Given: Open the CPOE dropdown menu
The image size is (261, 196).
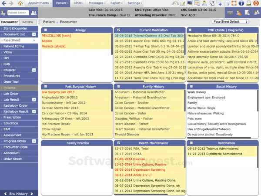Looking at the screenshot, I should coord(79,3).
